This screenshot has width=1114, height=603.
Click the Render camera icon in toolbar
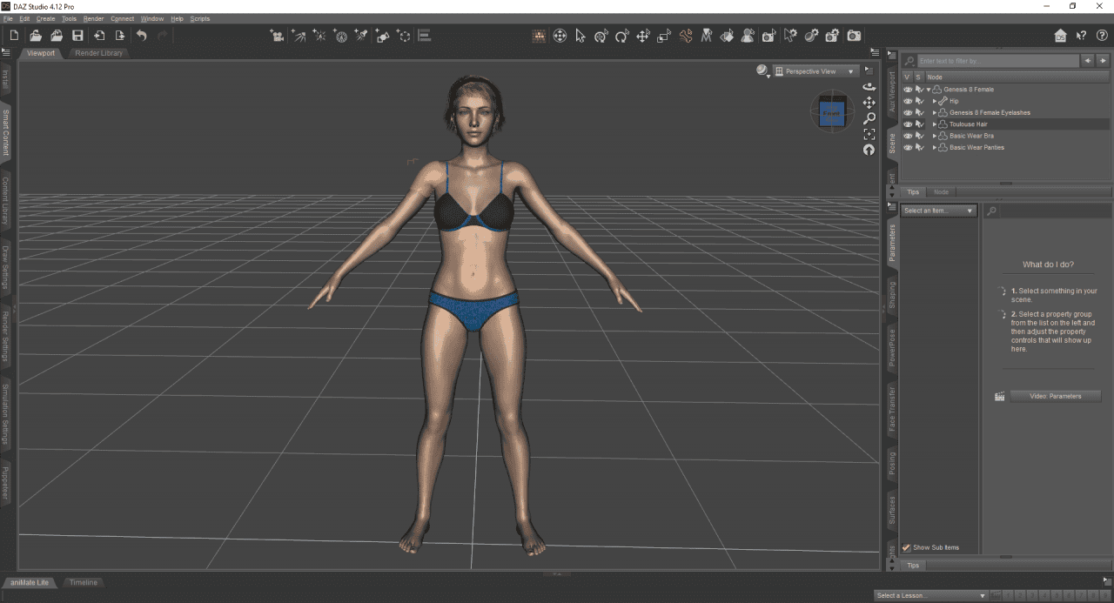pyautogui.click(x=854, y=36)
